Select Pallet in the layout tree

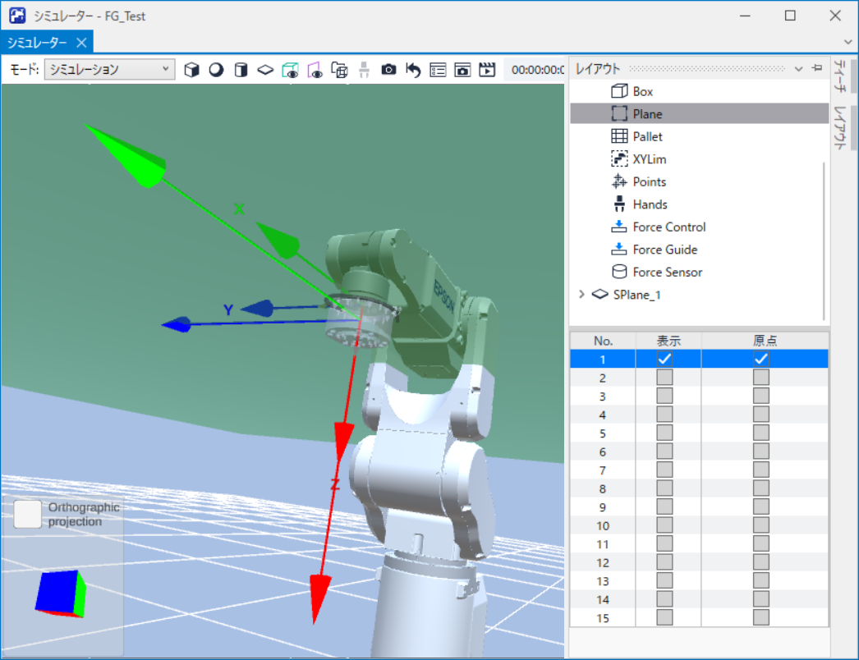point(647,136)
